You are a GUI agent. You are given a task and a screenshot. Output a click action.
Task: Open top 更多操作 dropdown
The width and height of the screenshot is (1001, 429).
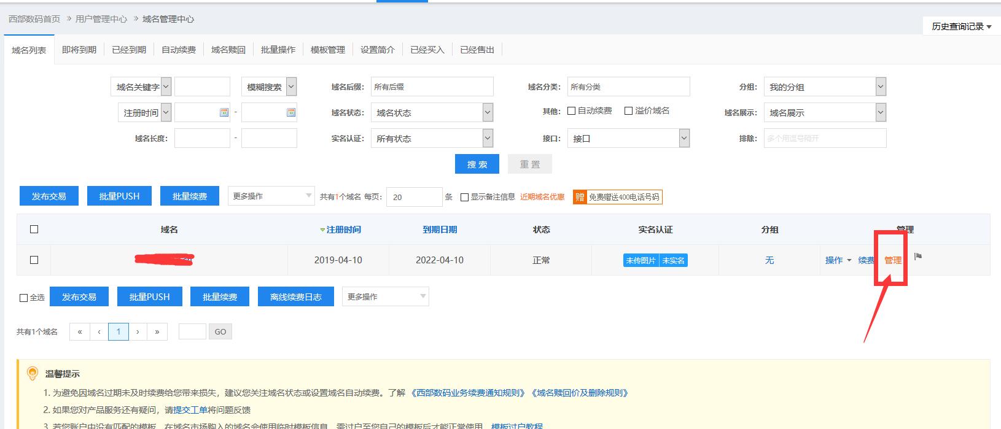click(271, 196)
